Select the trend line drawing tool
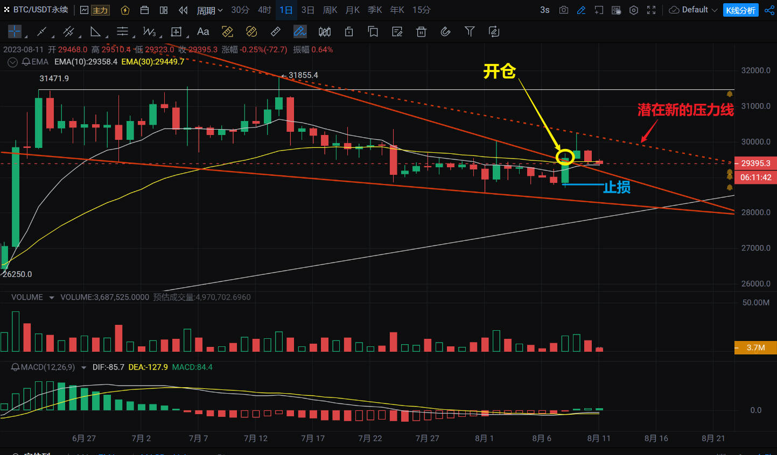The height and width of the screenshot is (455, 777). 41,32
